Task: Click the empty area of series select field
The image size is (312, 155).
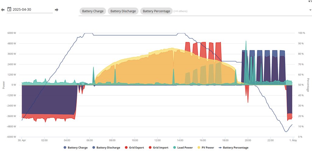Action: [244, 11]
